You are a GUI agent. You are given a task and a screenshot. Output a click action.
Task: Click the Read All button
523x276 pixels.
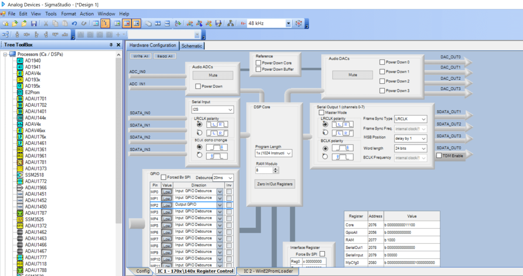(165, 56)
